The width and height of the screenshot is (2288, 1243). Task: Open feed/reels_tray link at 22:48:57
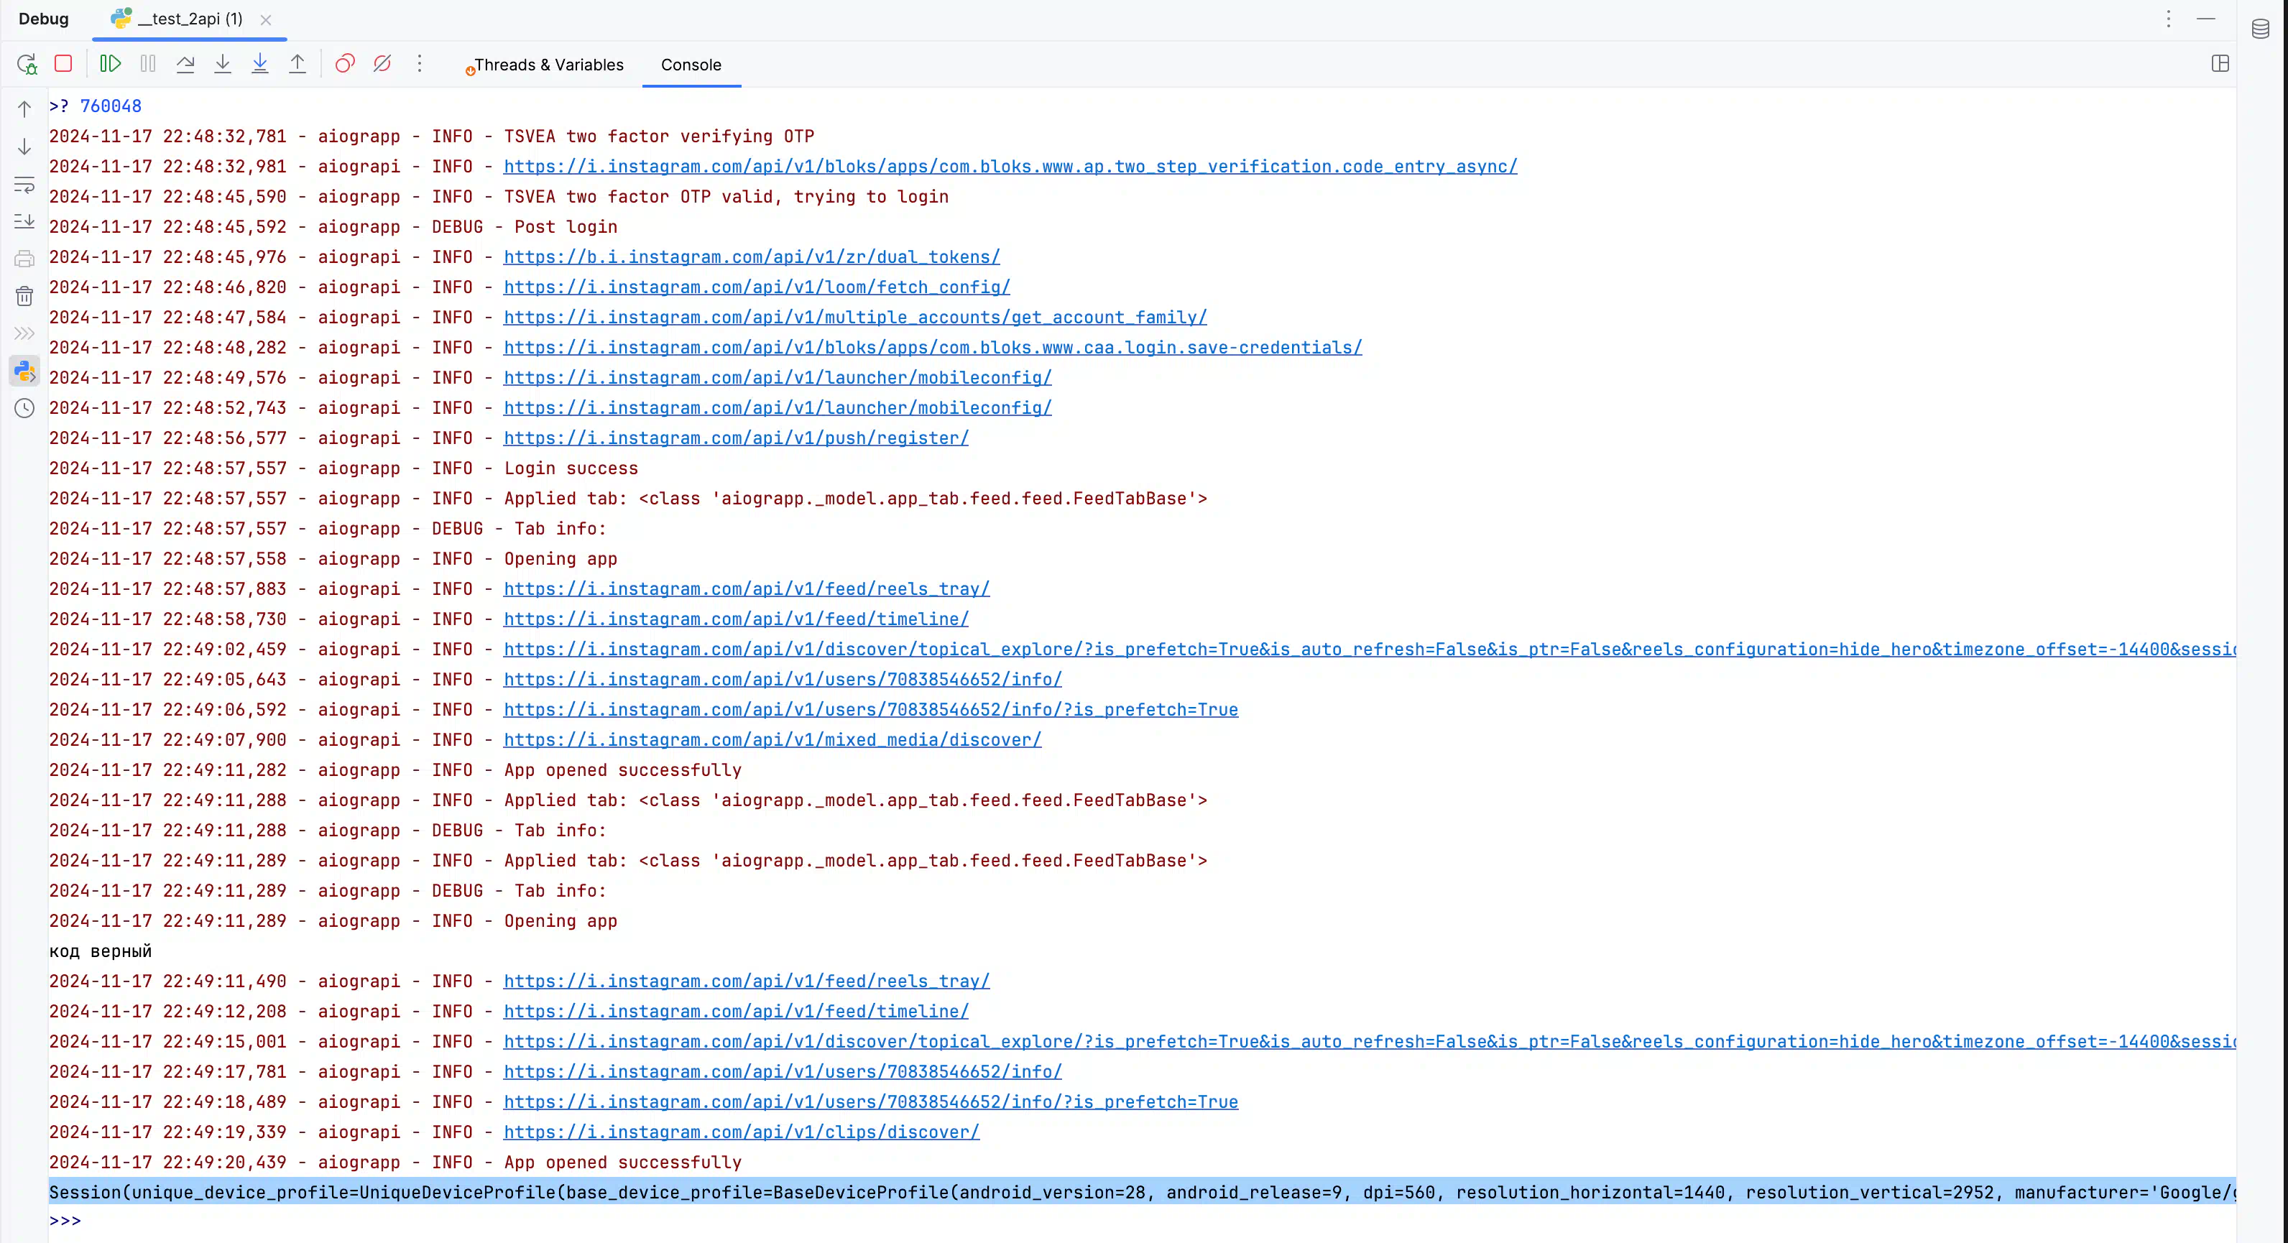[746, 588]
